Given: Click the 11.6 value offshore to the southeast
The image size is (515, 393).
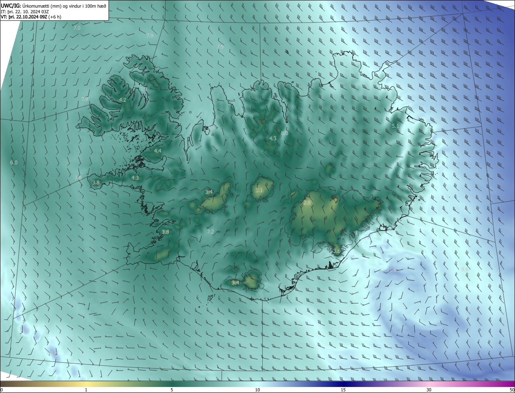Looking at the screenshot, I should [x=392, y=270].
